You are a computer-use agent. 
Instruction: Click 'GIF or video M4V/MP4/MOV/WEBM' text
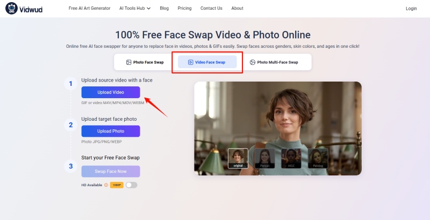[x=113, y=103]
